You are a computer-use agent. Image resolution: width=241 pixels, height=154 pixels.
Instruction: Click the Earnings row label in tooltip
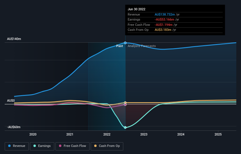(134, 19)
